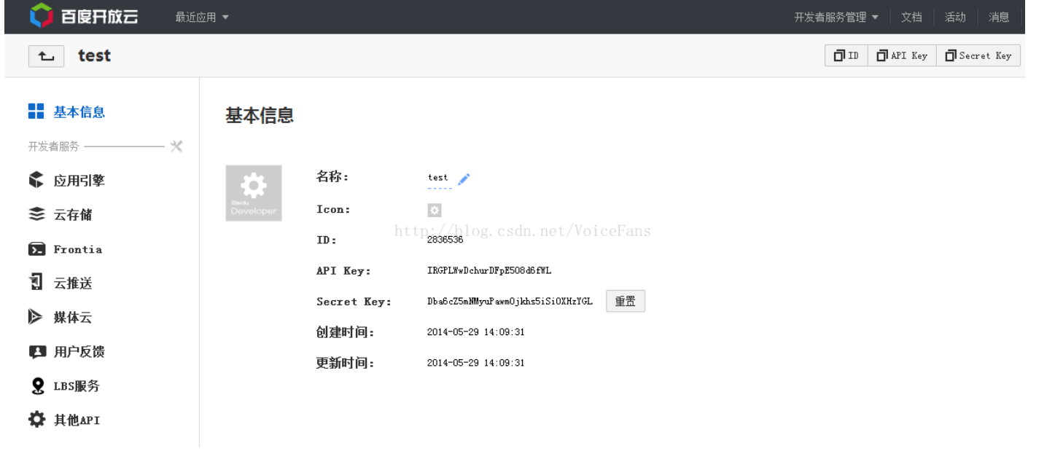Image resolution: width=1047 pixels, height=459 pixels.
Task: Select the 基本信息 sidebar item
Action: 79,111
